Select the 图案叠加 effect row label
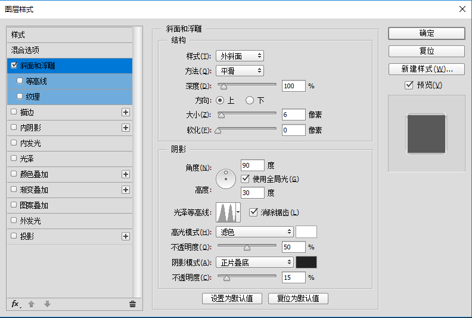This screenshot has height=318, width=472. pyautogui.click(x=34, y=205)
